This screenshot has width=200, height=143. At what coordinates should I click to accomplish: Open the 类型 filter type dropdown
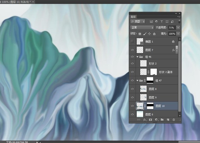138,21
